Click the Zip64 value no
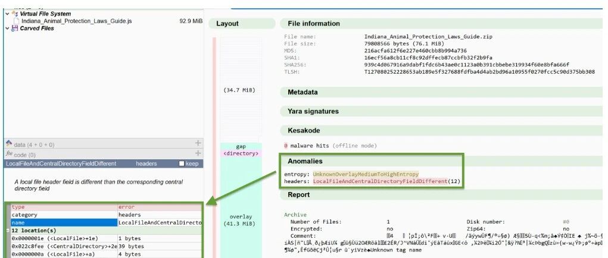Viewport: 608px width, 258px height. click(566, 229)
